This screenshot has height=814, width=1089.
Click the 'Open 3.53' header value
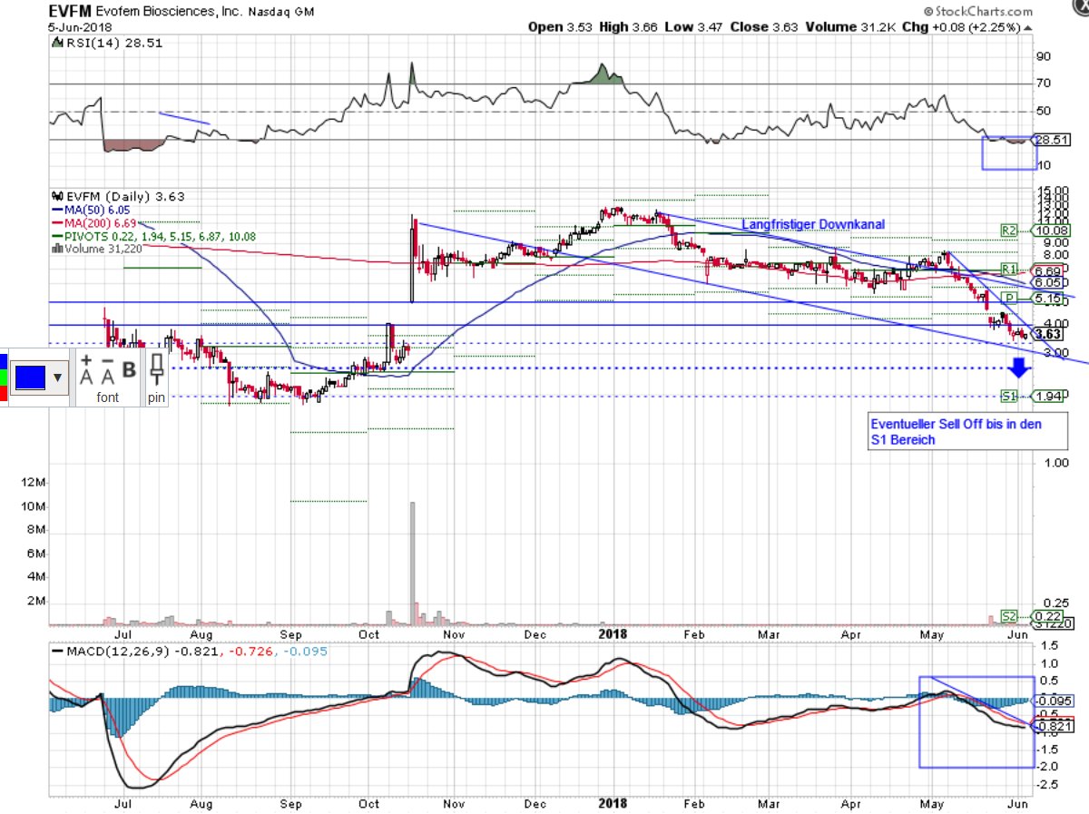[560, 27]
